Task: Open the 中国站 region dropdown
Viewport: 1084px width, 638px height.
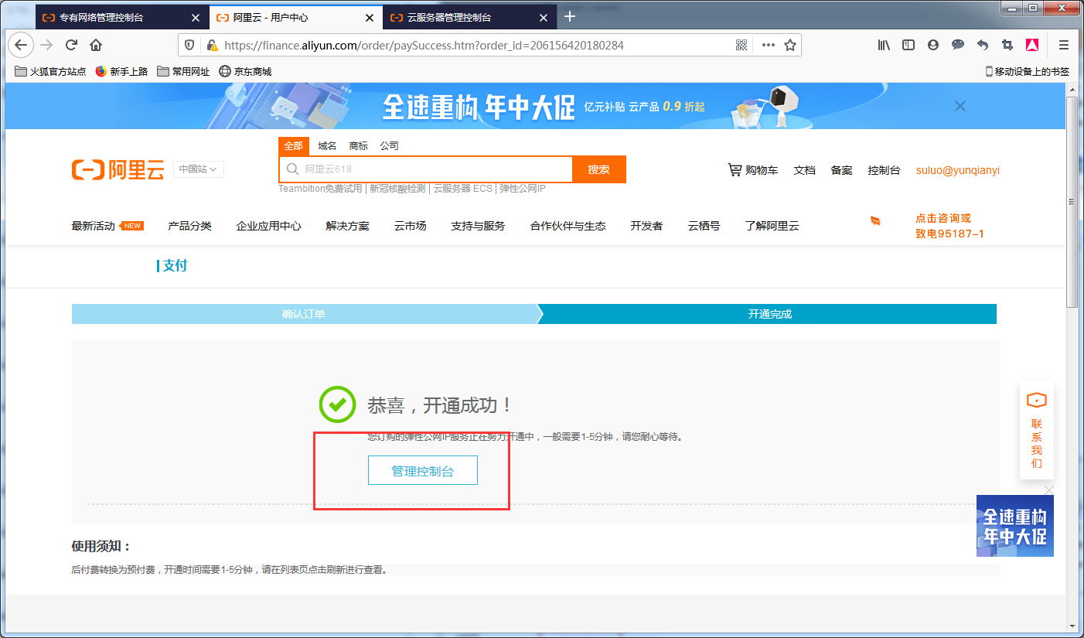Action: coord(198,169)
